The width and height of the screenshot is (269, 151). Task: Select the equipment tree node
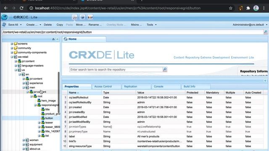pyautogui.click(x=36, y=144)
